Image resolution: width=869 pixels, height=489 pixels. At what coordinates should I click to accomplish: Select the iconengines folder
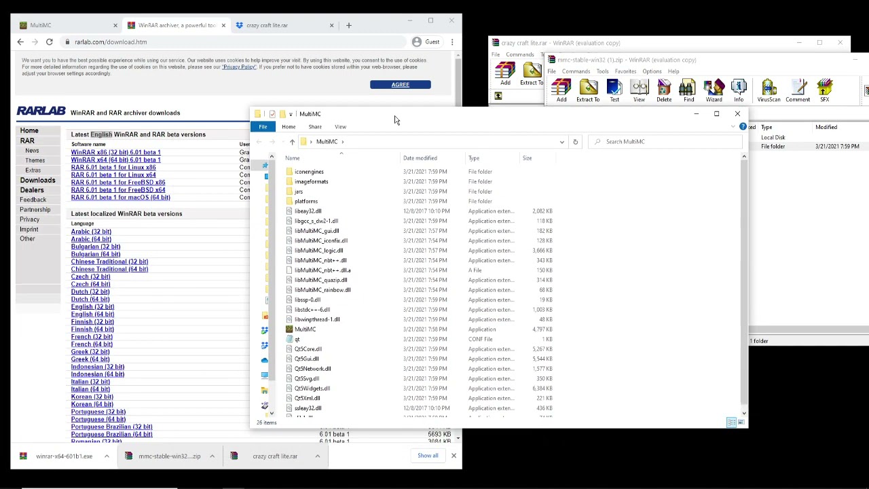[309, 172]
